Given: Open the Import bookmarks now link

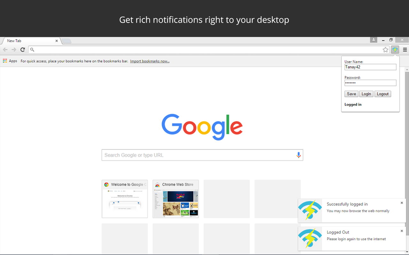Looking at the screenshot, I should 150,61.
